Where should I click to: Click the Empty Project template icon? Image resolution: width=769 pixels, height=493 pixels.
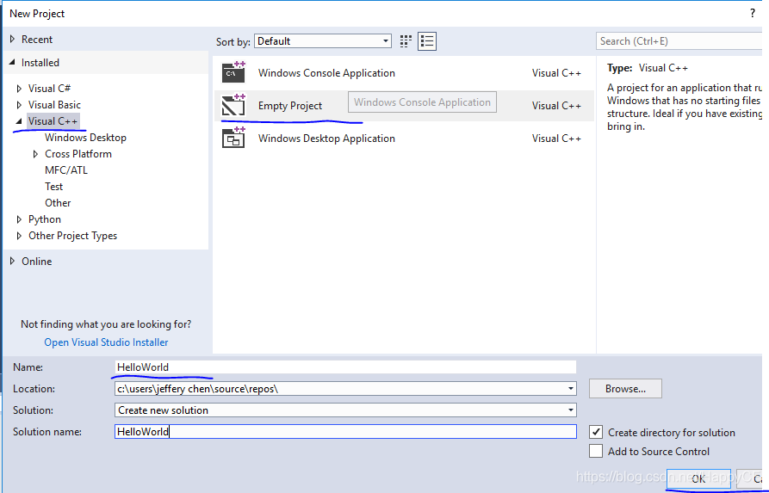233,105
